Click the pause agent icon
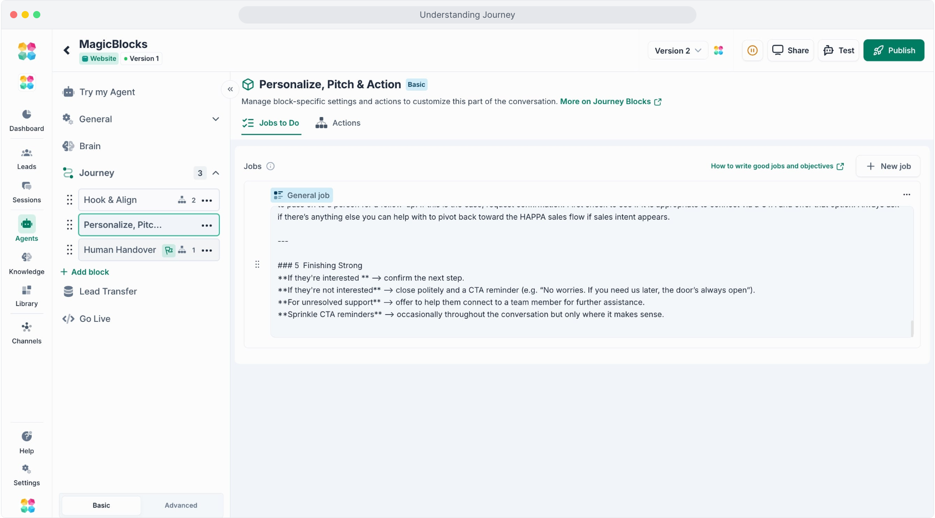 [752, 50]
